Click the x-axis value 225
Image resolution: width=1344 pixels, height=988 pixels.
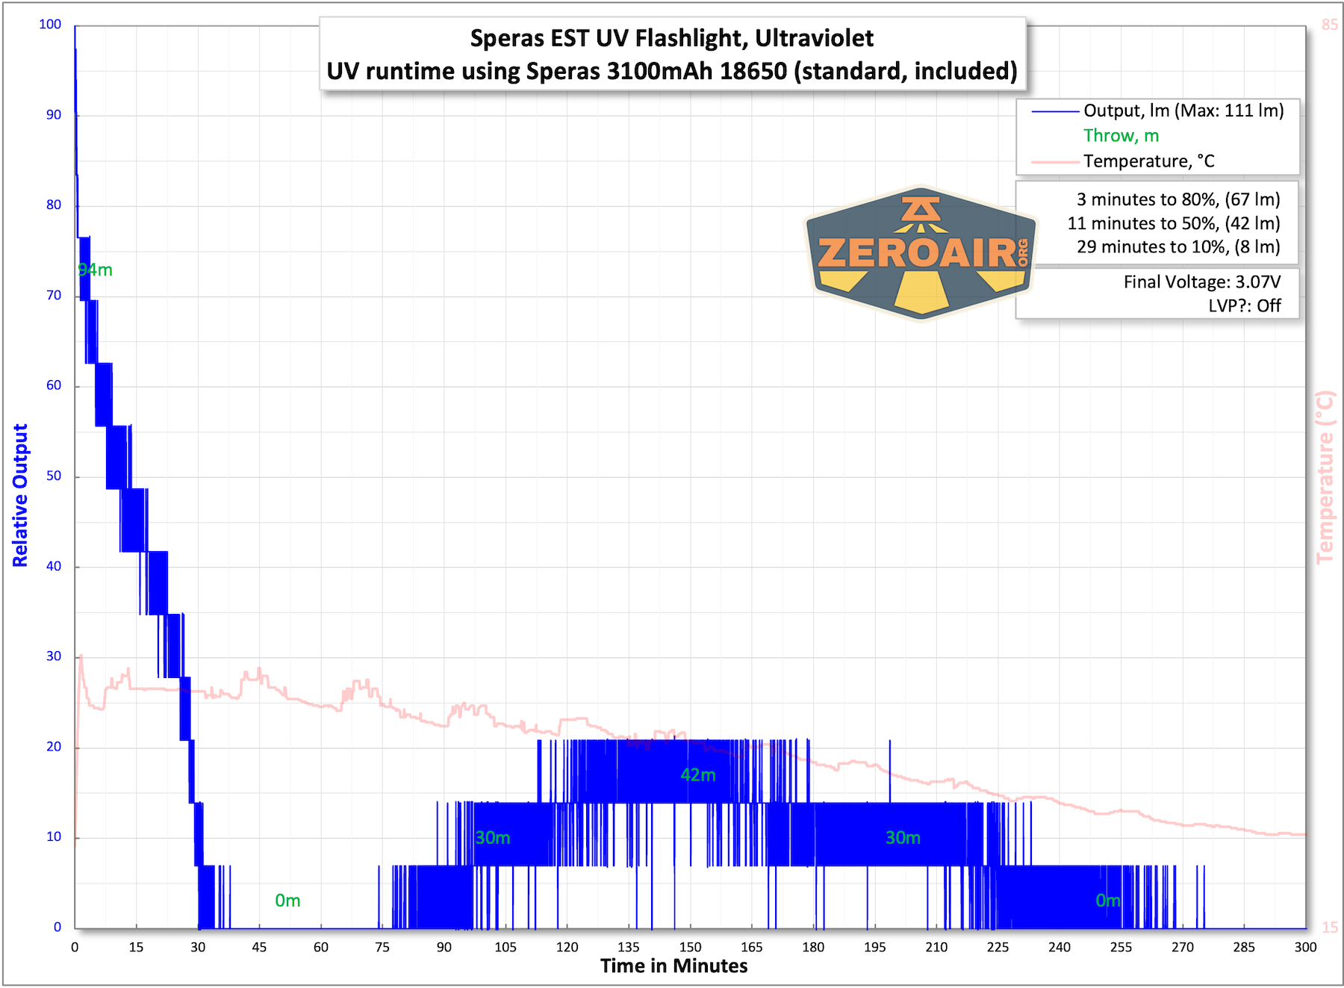[x=998, y=947]
